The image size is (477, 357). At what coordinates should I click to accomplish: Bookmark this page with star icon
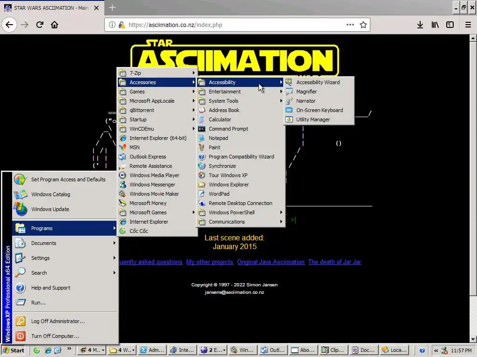pyautogui.click(x=363, y=25)
